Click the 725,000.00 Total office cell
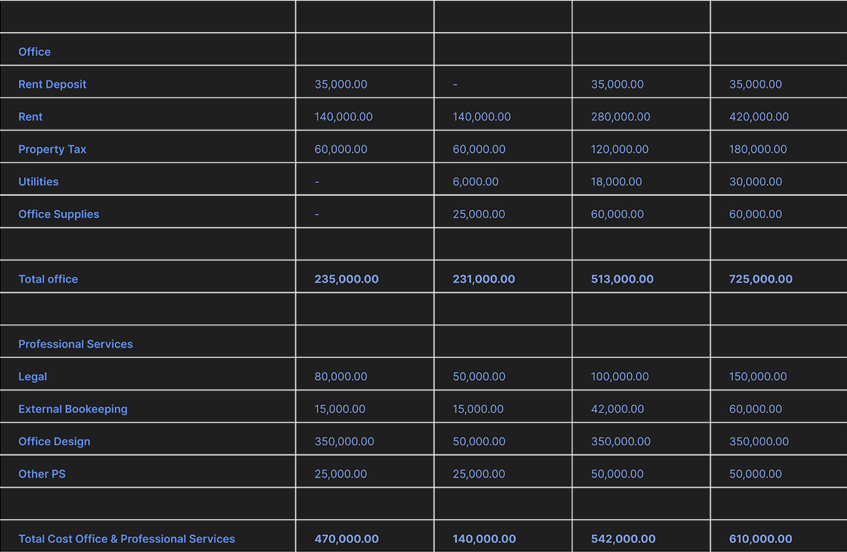 click(x=761, y=279)
